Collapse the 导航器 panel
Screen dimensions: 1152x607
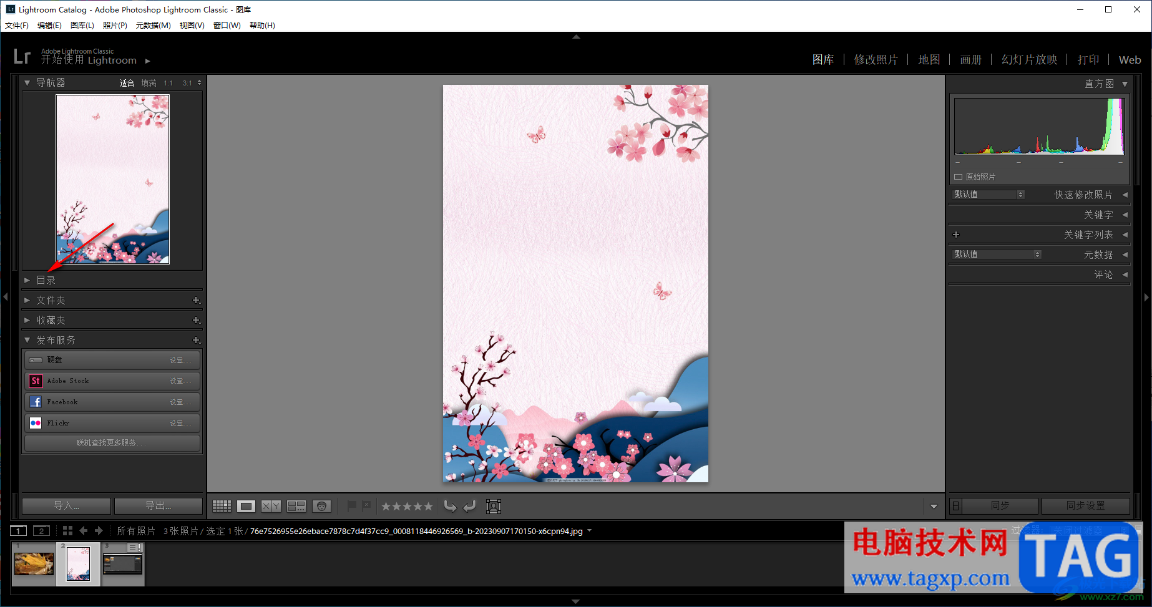pos(27,82)
